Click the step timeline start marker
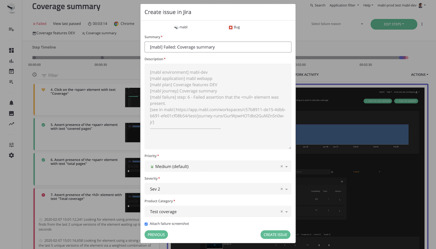Viewport: 436px width, 249px height. (34, 58)
